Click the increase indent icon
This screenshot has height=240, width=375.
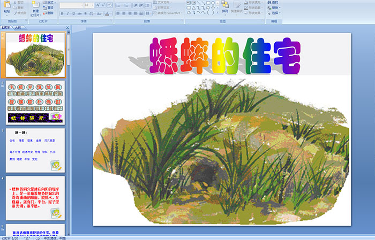pyautogui.click(x=141, y=5)
